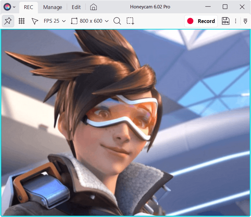Image resolution: width=251 pixels, height=217 pixels.
Task: Click inside the capture preview area
Action: click(x=125, y=123)
